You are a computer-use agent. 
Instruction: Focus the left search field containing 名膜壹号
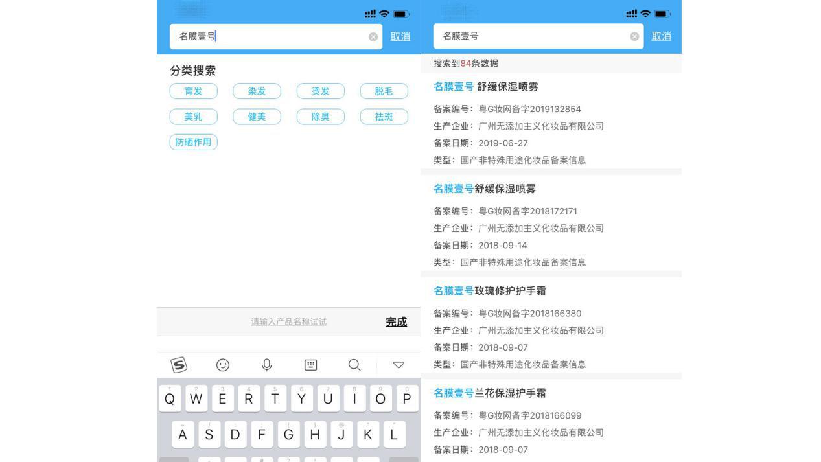(269, 36)
